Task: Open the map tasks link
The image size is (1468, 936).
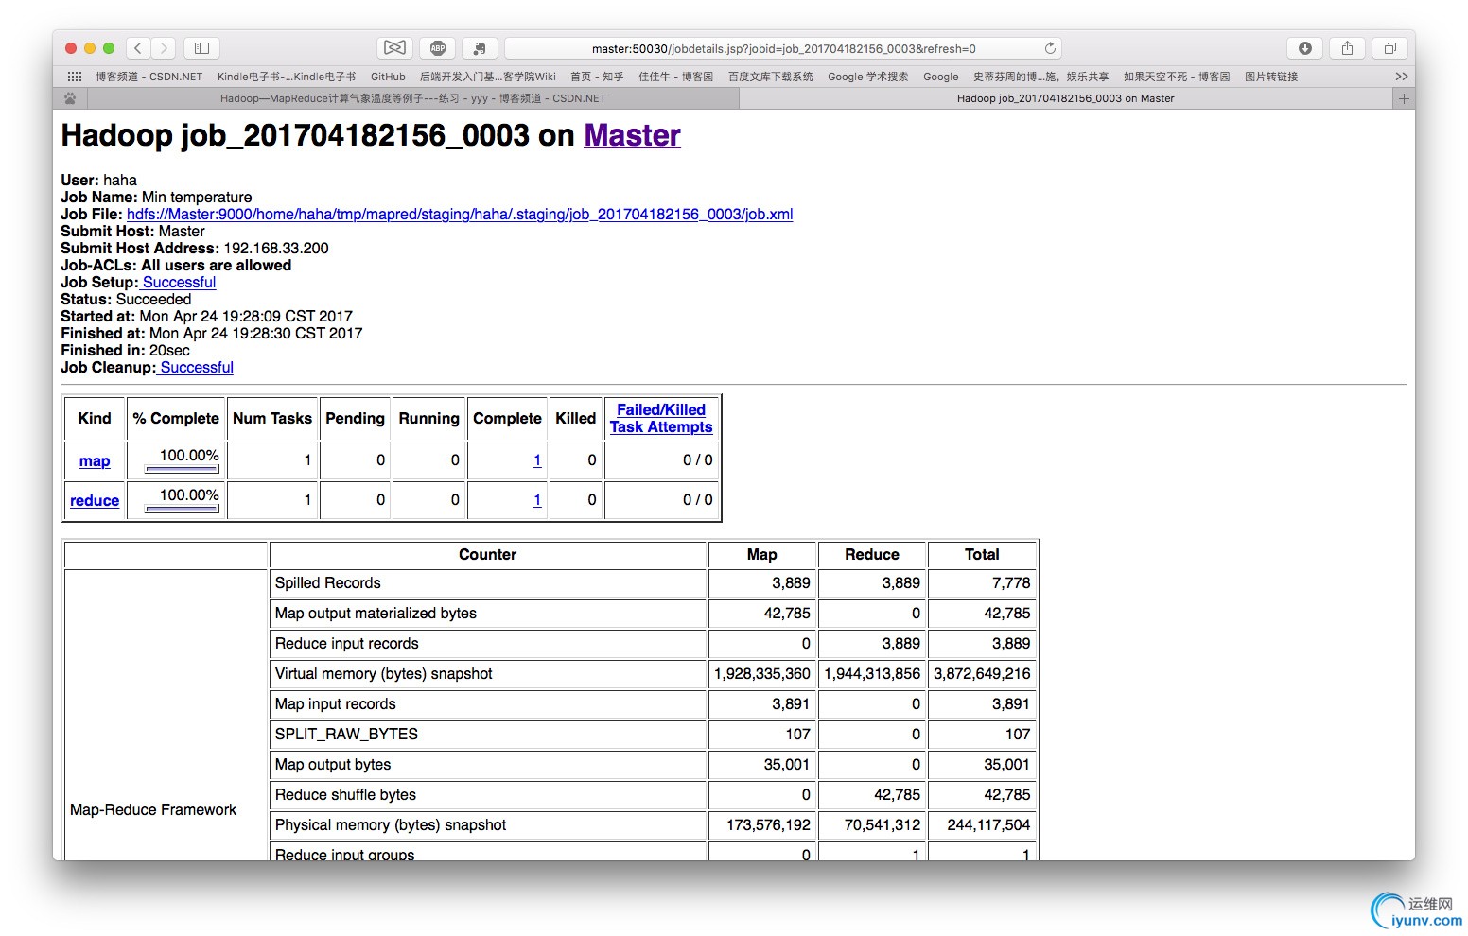Action: (x=95, y=461)
